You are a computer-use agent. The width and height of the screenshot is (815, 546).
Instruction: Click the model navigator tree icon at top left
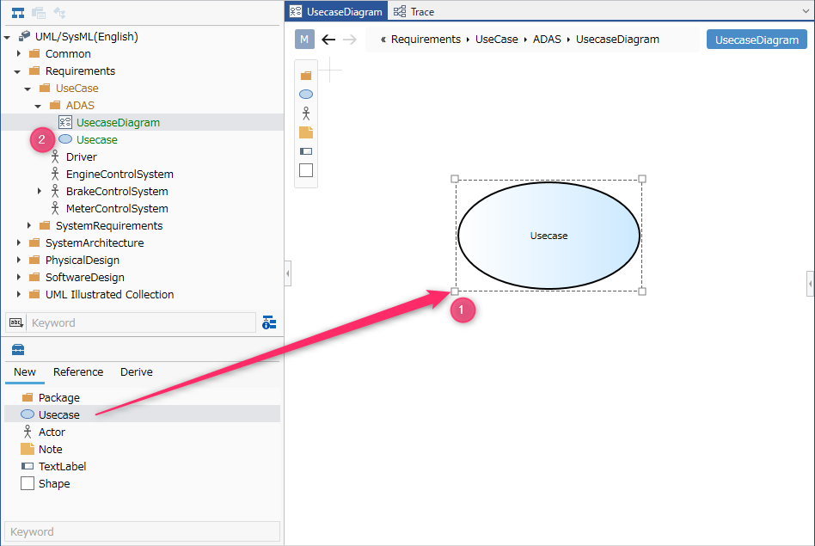[x=18, y=13]
